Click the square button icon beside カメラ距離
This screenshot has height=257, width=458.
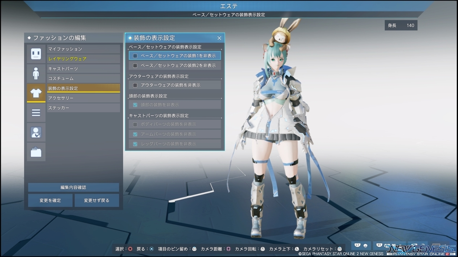coord(229,249)
